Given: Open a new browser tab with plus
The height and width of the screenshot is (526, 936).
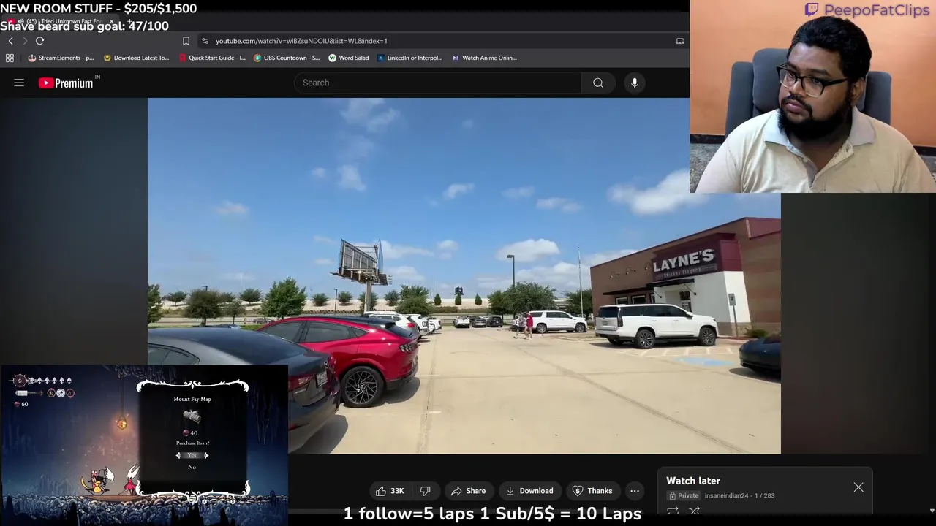Looking at the screenshot, I should (129, 22).
